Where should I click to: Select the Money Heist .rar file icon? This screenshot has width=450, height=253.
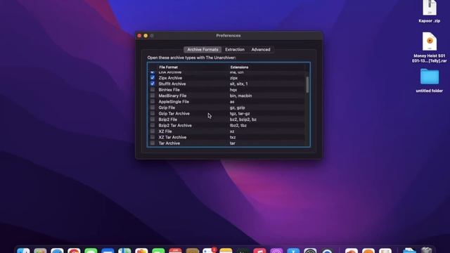tap(430, 41)
